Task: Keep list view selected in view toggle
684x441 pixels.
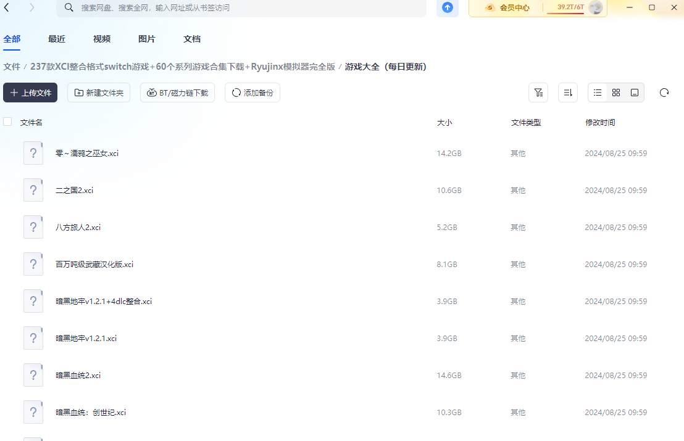Action: tap(597, 92)
